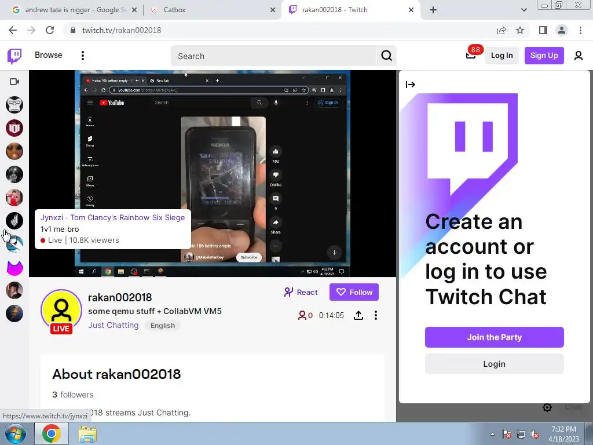Click the Join the Party button
This screenshot has width=593, height=445.
pyautogui.click(x=495, y=337)
